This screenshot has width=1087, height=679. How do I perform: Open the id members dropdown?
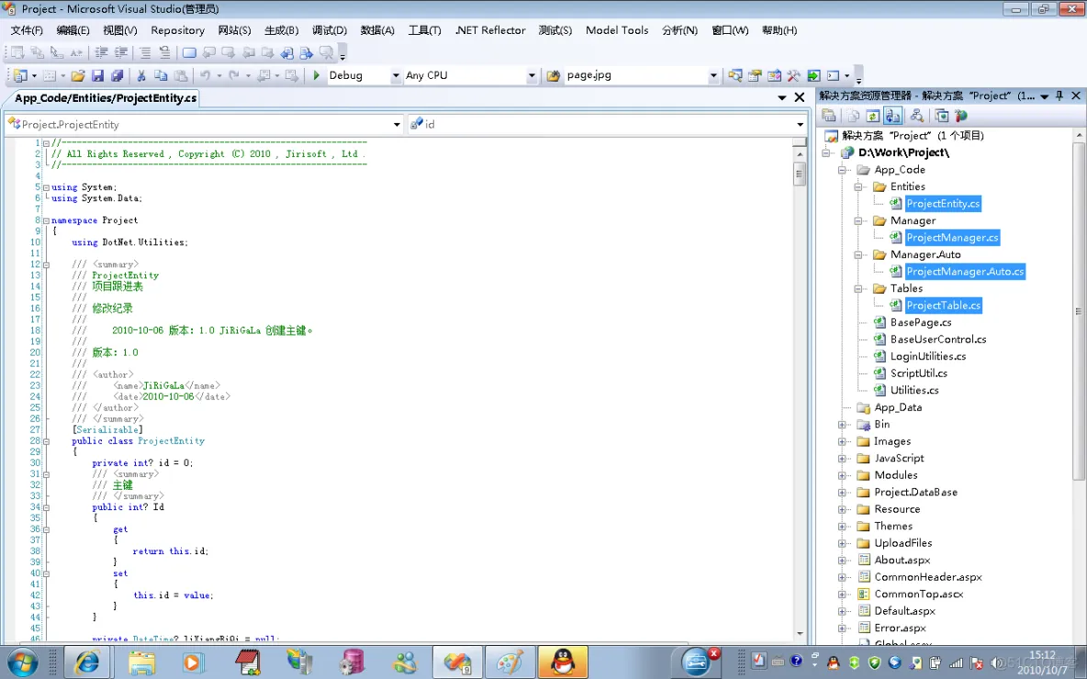tap(800, 125)
